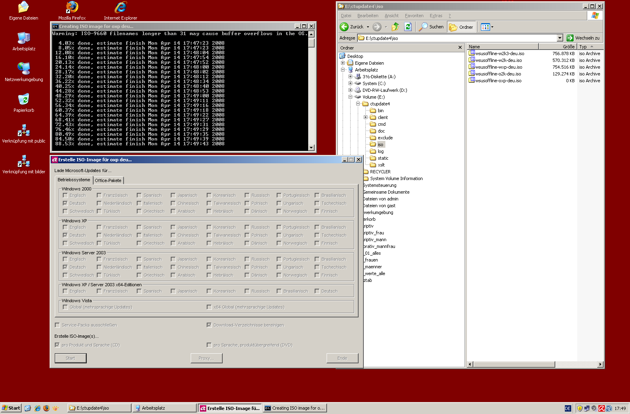Open the address bar dropdown
This screenshot has height=414, width=630.
560,38
